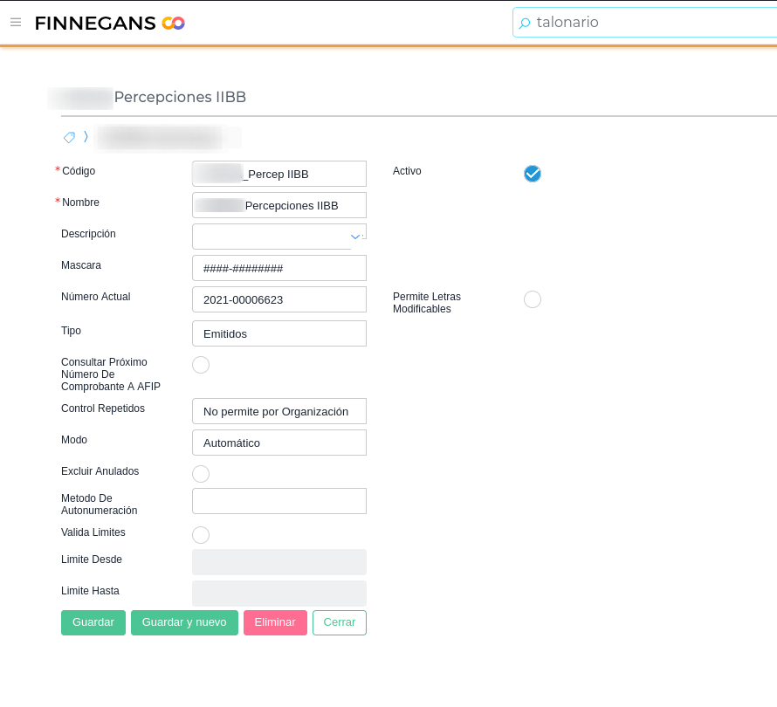
Task: Click the Número Actual input field
Action: 279,299
